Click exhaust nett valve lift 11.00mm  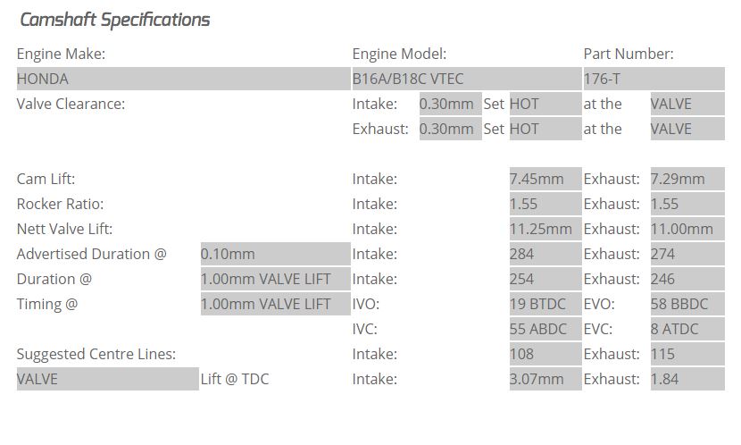click(687, 229)
